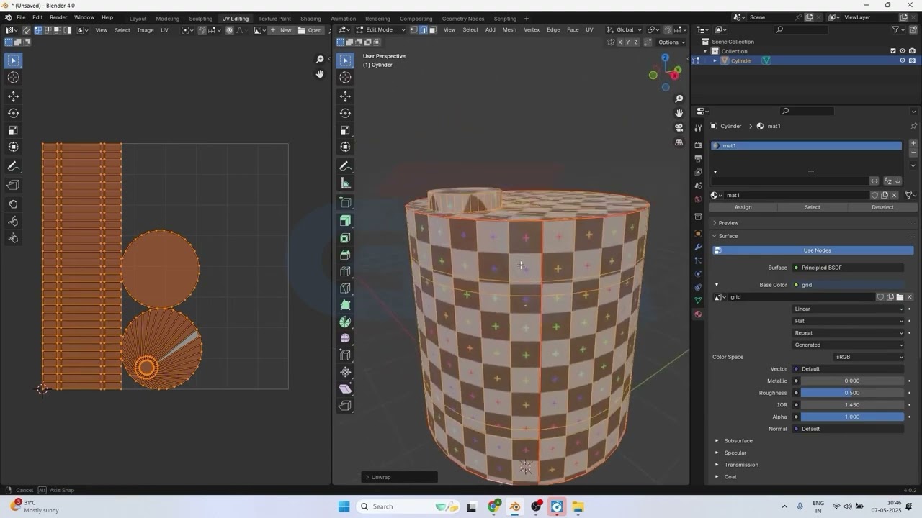Viewport: 922px width, 518px height.
Task: Open World properties tab icon
Action: (698, 199)
